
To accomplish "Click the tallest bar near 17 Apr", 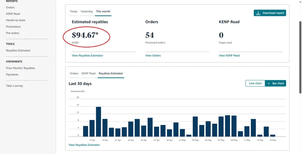I will (x=99, y=122).
